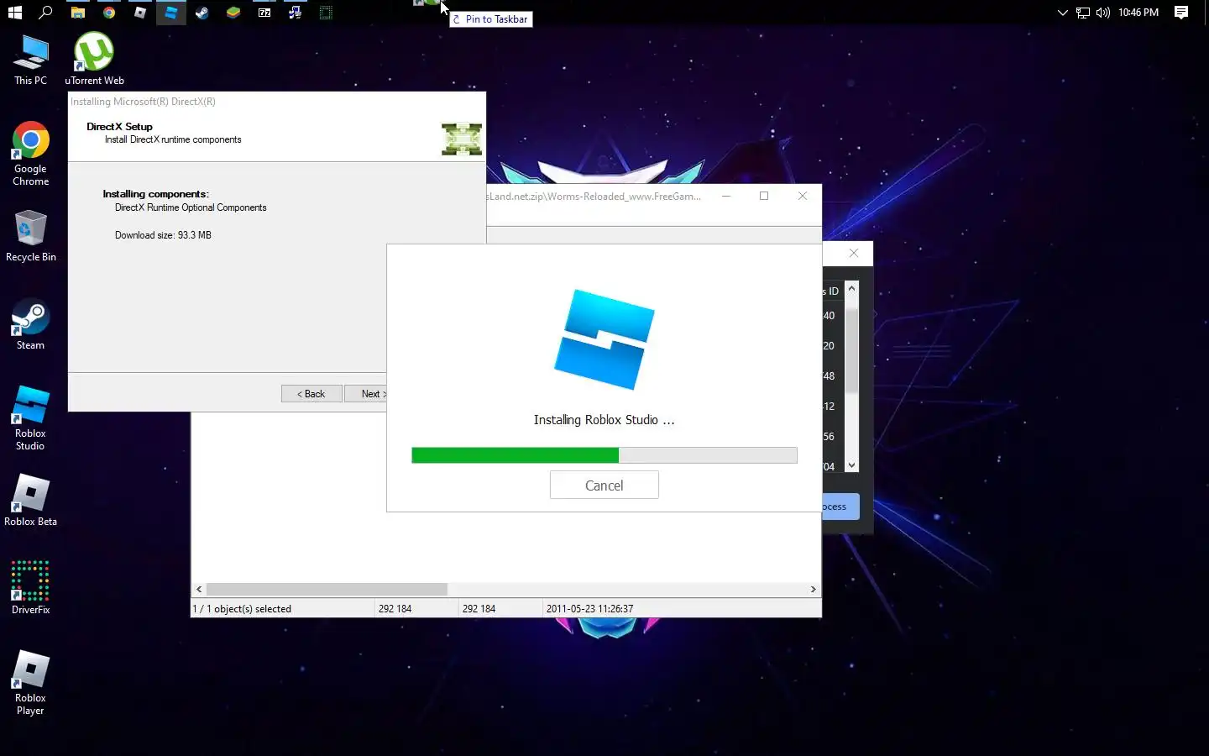This screenshot has width=1209, height=756.
Task: Switch to DirectX setup taskbar icon
Action: pyautogui.click(x=295, y=13)
